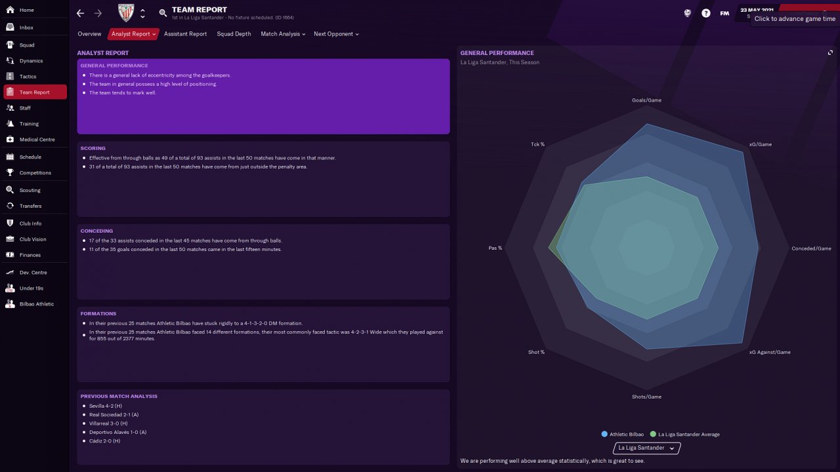This screenshot has width=840, height=472.
Task: Open the FM menu
Action: (x=724, y=13)
